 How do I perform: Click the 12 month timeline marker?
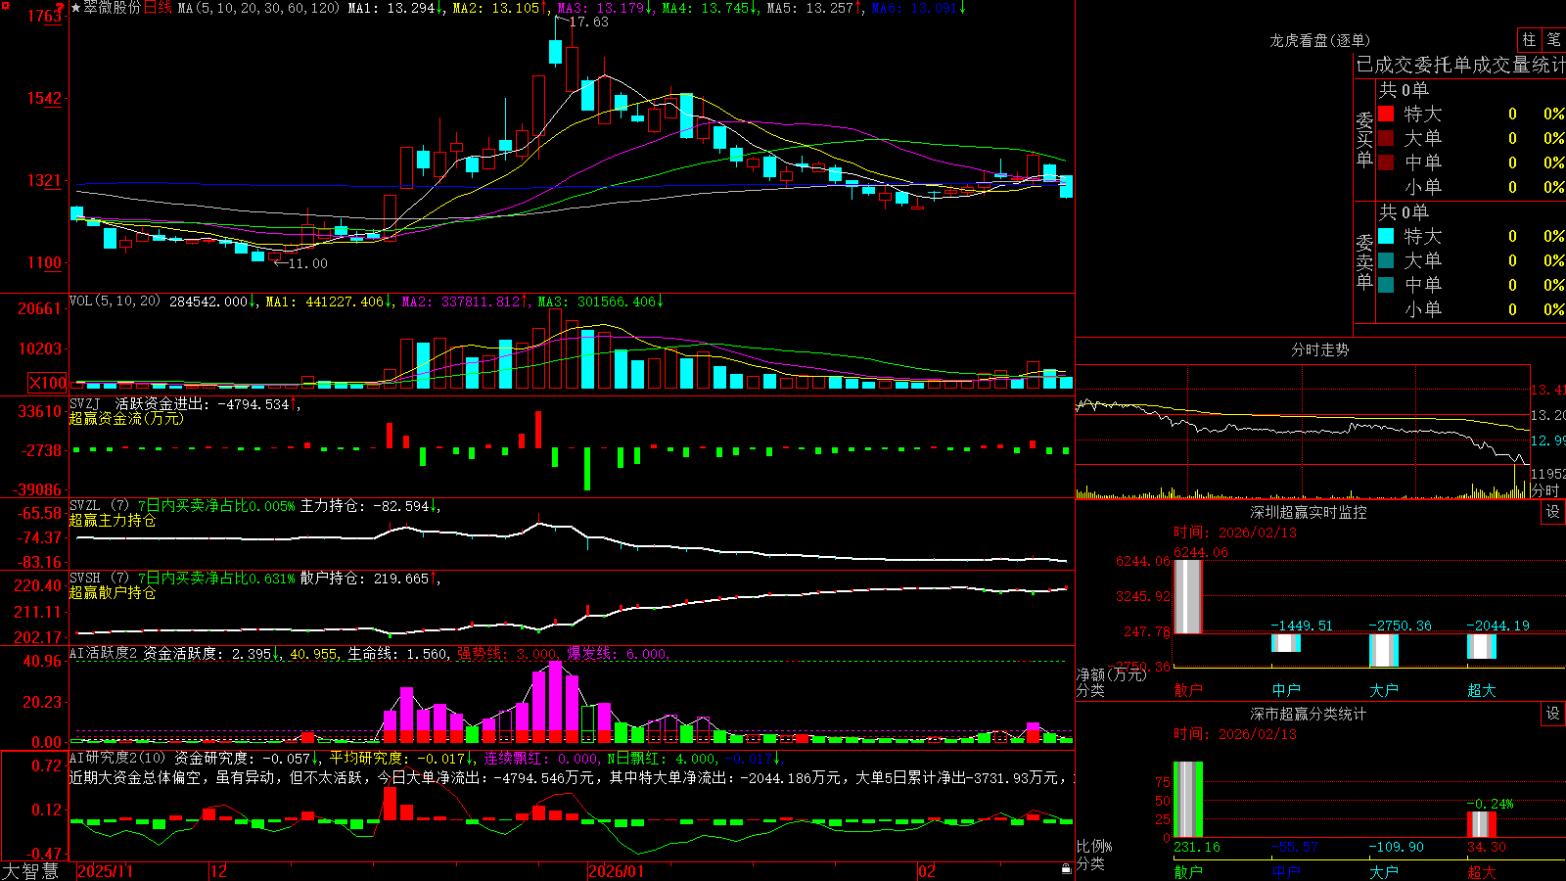tap(218, 871)
